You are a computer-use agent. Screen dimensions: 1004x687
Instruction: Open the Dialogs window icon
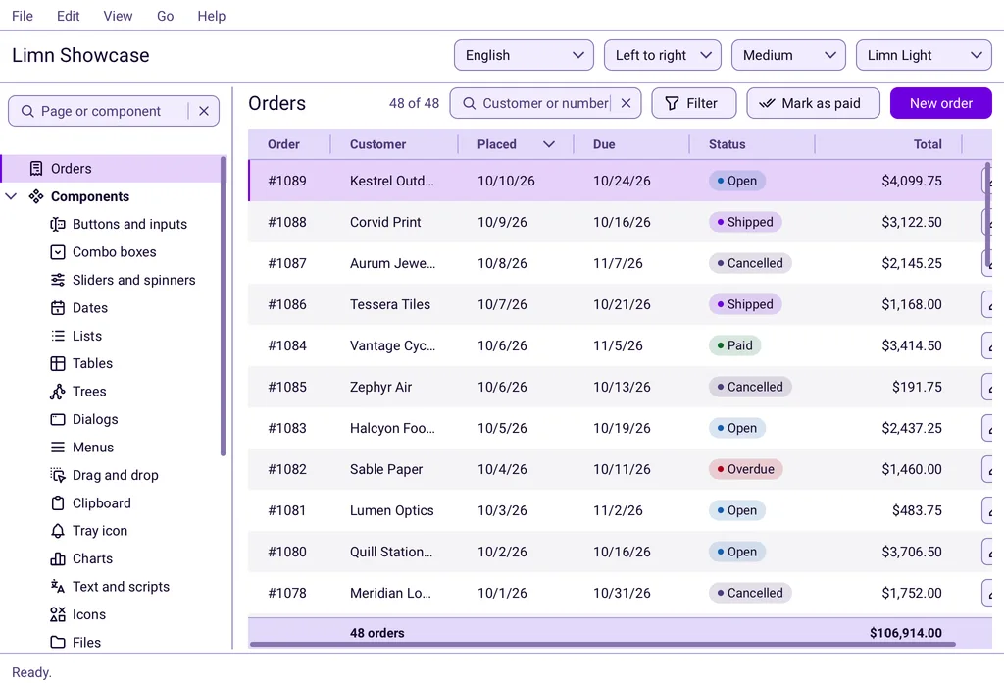58,420
